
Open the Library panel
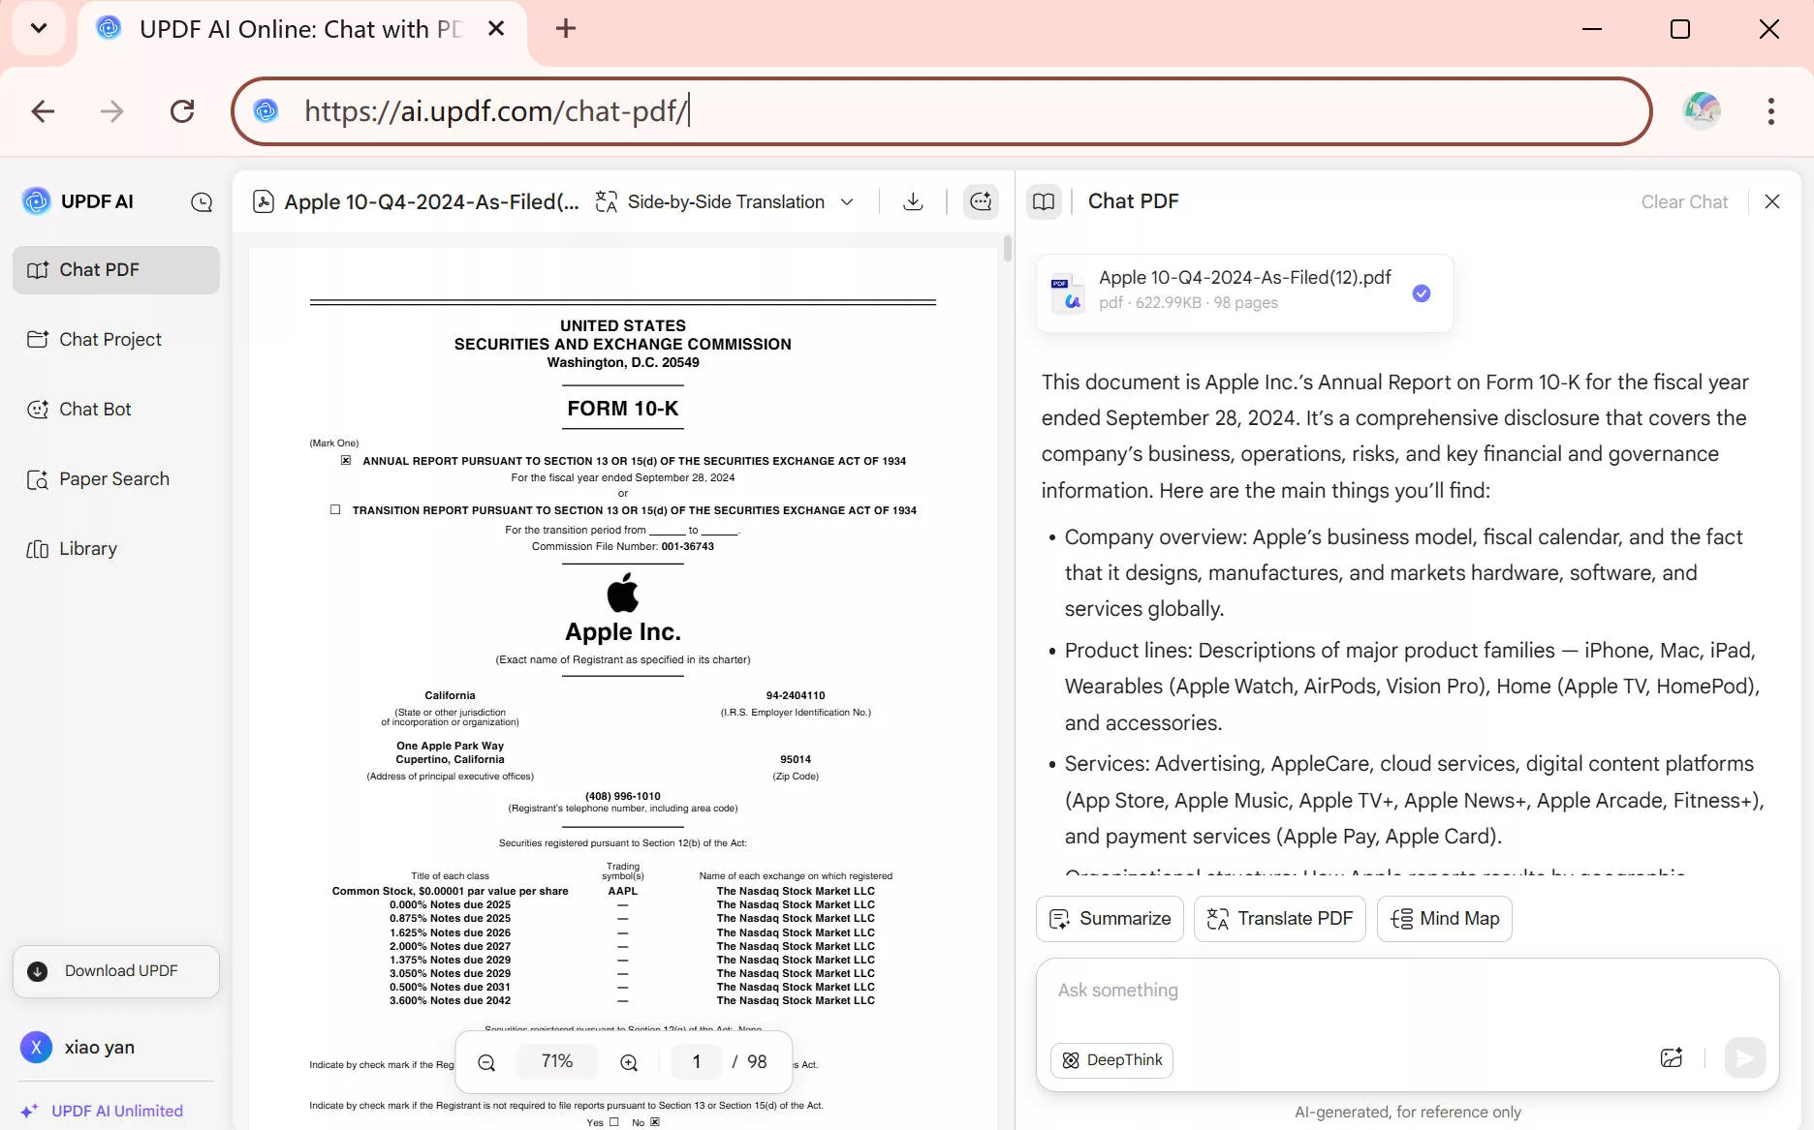86,548
